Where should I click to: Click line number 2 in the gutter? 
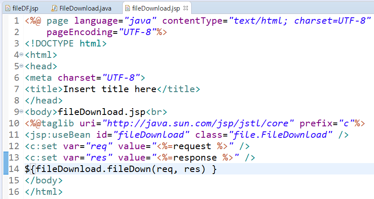[x=16, y=32]
